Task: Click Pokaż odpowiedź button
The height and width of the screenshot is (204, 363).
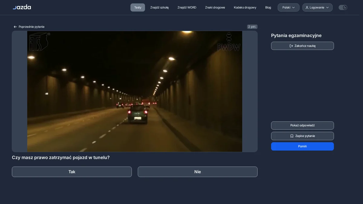Action: click(x=302, y=125)
